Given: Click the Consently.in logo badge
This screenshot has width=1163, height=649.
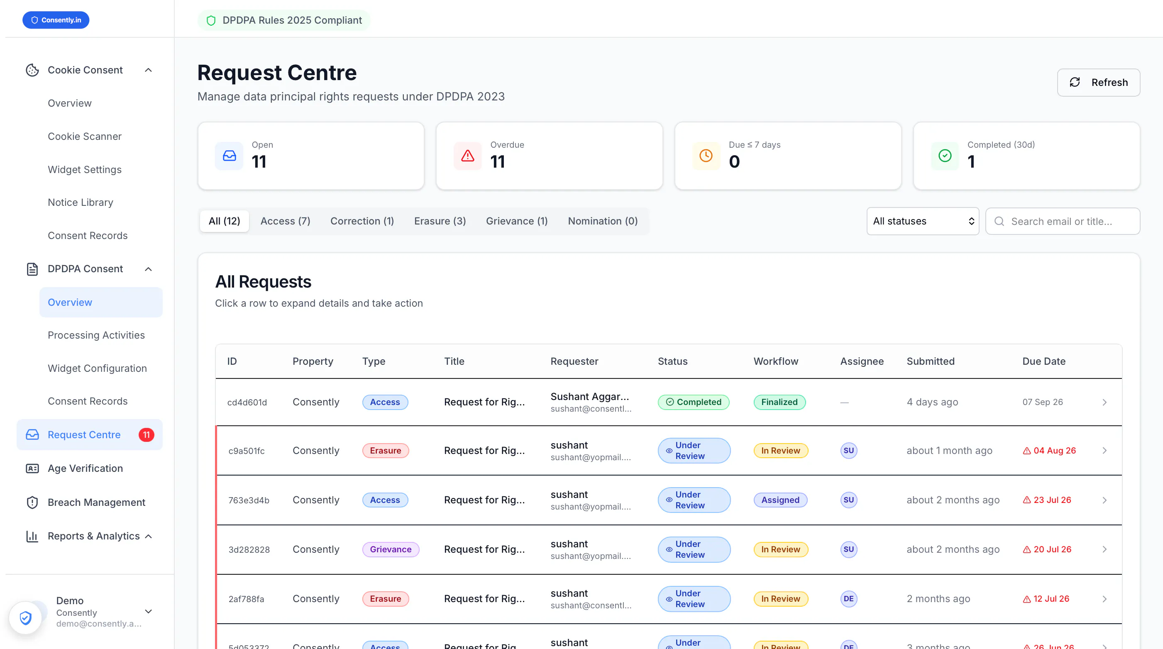Looking at the screenshot, I should coord(56,20).
